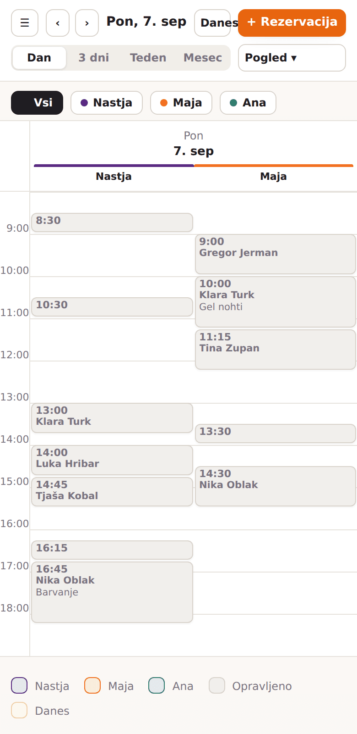Switch to Teden view
Viewport: 357px width, 734px height.
(x=148, y=58)
